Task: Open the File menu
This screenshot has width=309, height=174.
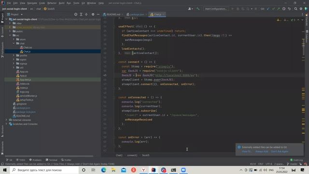Action: [9, 3]
